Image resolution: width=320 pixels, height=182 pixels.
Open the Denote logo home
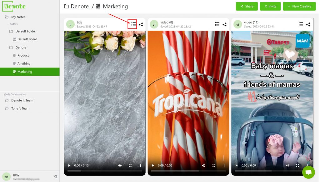click(14, 6)
